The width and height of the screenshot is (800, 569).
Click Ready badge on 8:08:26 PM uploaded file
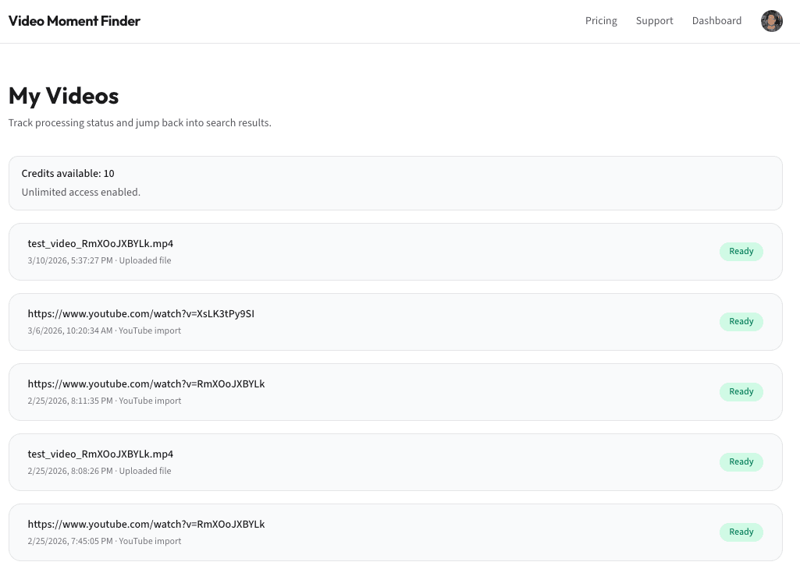point(741,462)
